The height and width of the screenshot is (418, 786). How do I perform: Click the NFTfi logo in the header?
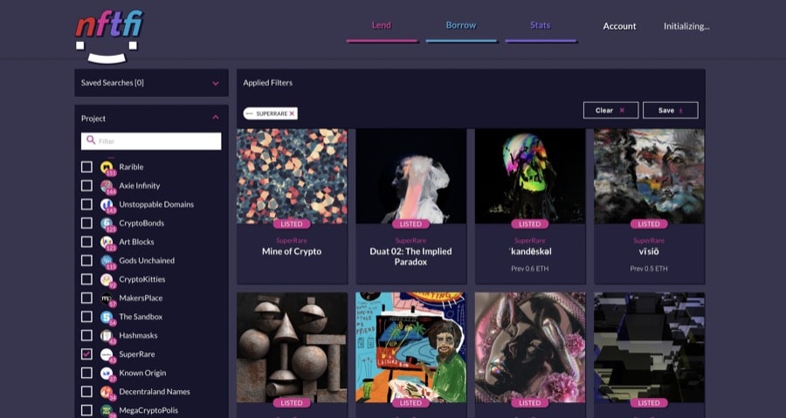108,37
